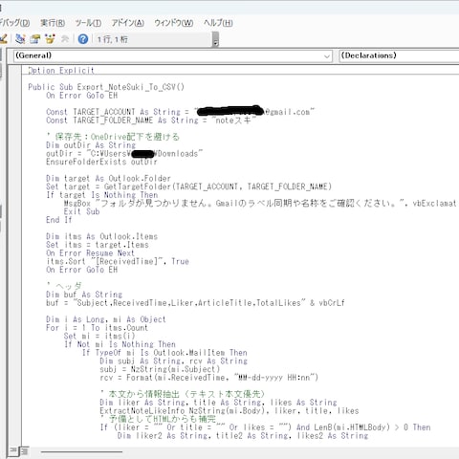
Task: Expand the toolbar options arrow
Action: point(216,39)
